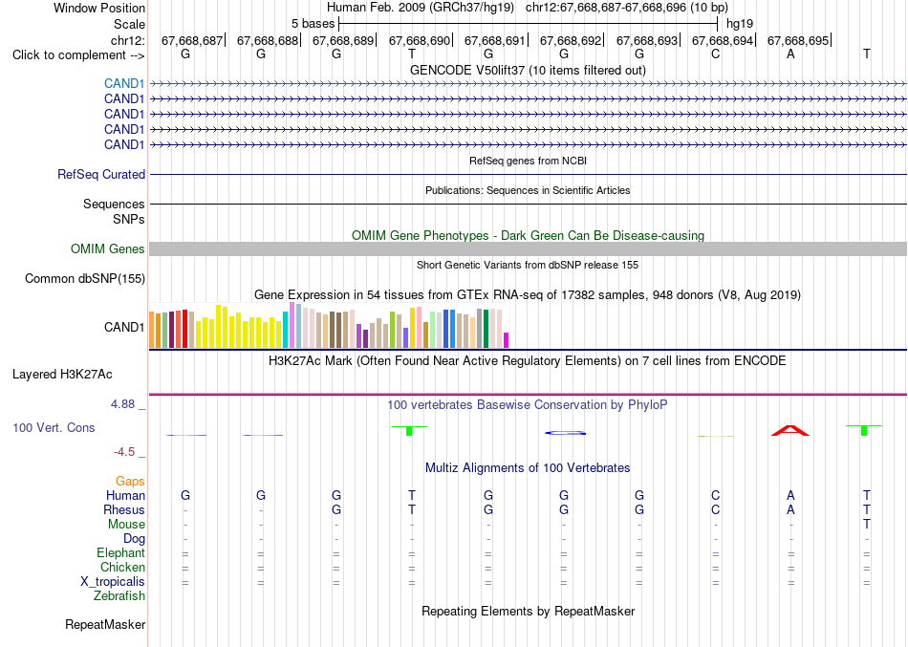Click position label 67,668,690
Viewport: 908px width, 647px height.
(420, 40)
